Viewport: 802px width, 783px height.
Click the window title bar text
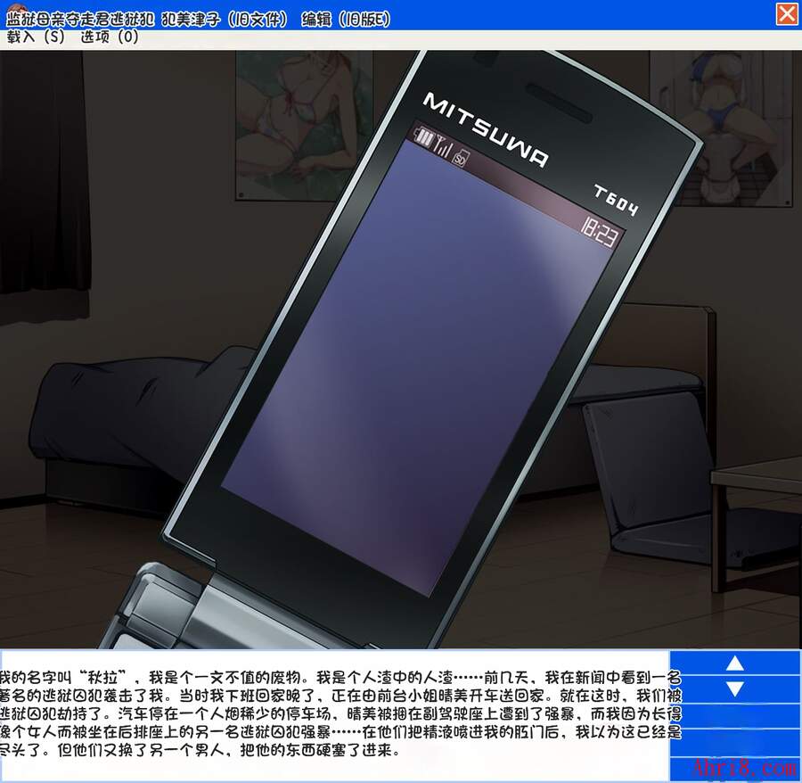198,17
